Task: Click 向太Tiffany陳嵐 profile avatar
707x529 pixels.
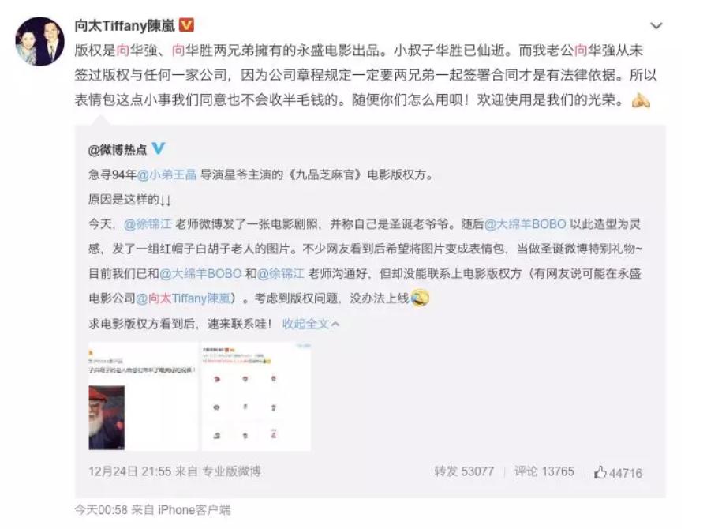Action: point(40,42)
